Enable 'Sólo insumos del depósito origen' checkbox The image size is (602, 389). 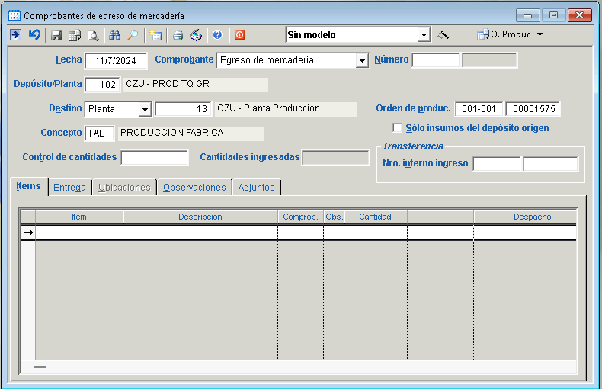tap(397, 128)
